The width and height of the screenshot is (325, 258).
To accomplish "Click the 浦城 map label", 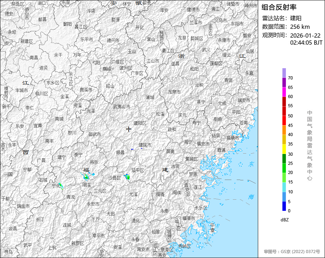I will 150,97.
